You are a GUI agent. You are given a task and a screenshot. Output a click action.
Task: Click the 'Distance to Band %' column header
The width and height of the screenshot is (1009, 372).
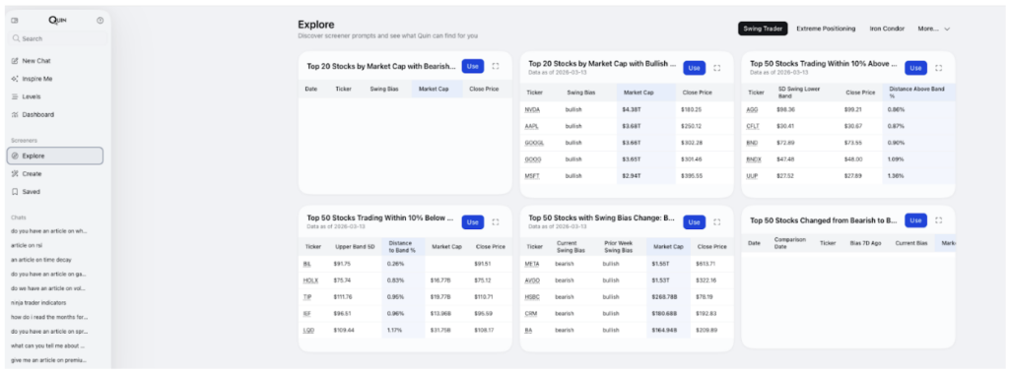point(402,247)
